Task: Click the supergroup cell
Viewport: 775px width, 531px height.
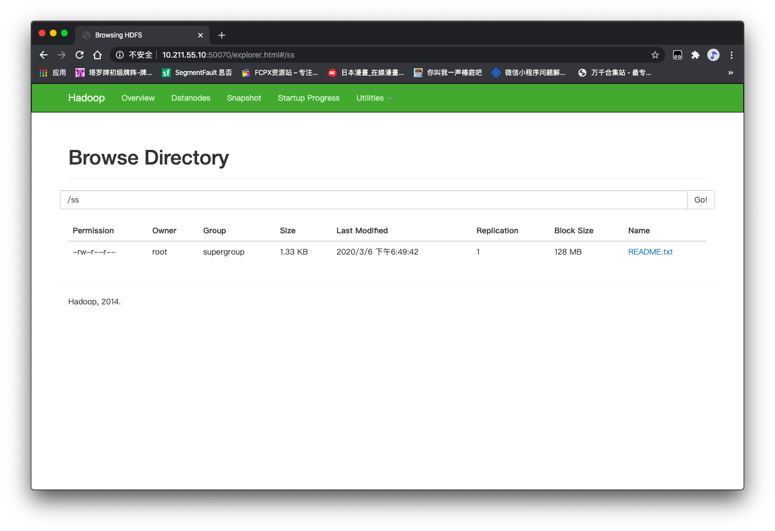Action: pyautogui.click(x=224, y=252)
